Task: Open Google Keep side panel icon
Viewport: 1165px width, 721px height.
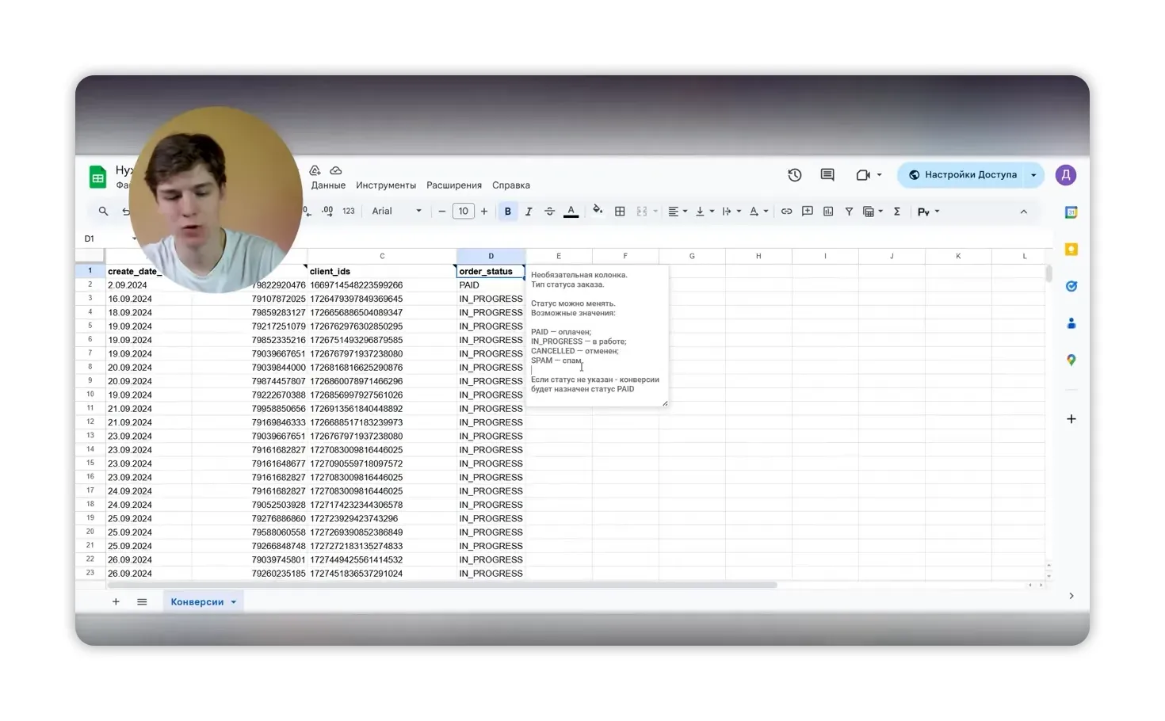Action: pyautogui.click(x=1071, y=250)
